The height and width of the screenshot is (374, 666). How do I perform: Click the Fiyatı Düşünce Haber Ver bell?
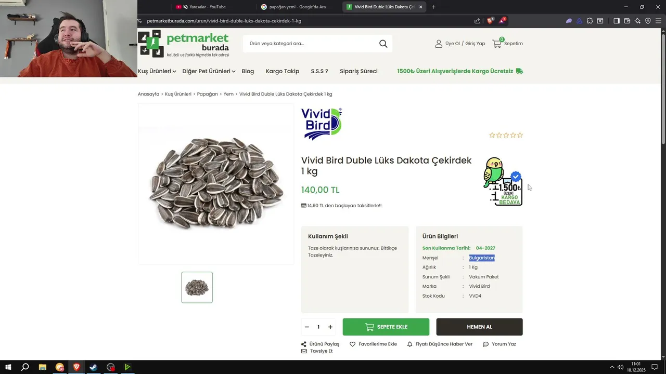409,344
